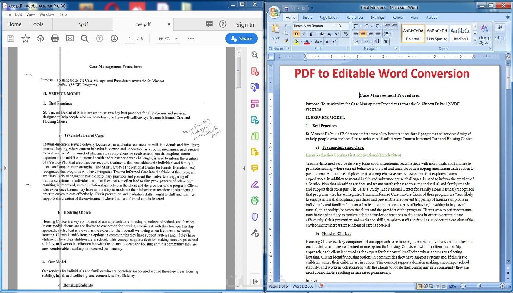Open Change Styles dropdown in Word
The height and width of the screenshot is (293, 513).
pyautogui.click(x=485, y=35)
